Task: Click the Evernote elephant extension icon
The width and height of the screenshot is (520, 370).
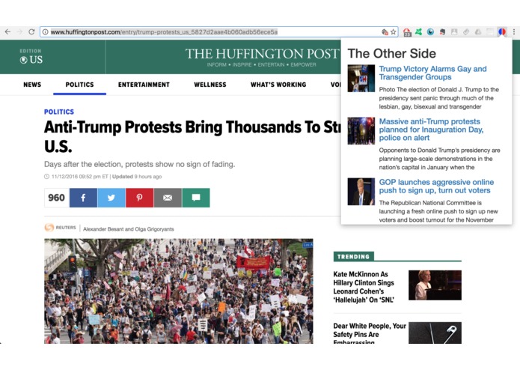Action: 442,32
